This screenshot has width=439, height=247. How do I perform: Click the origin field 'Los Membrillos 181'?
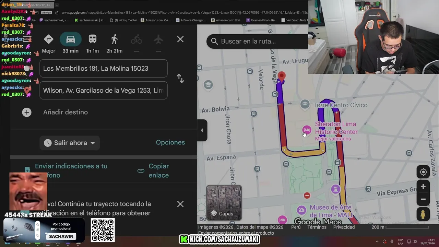pyautogui.click(x=104, y=68)
